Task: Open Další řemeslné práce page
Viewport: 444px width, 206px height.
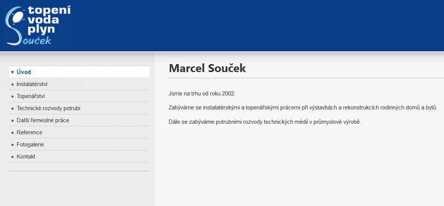Action: (x=79, y=120)
